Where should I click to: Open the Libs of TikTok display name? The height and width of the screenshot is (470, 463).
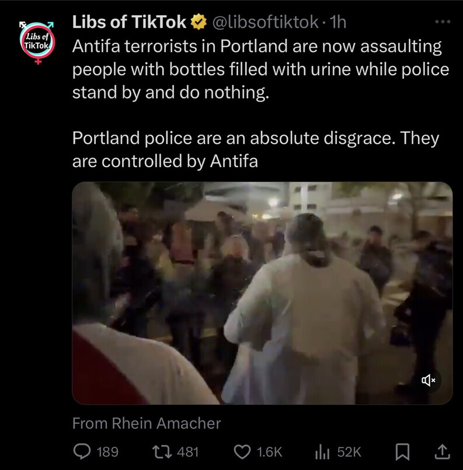tap(130, 22)
